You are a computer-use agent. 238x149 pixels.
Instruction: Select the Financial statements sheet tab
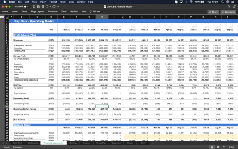point(54,143)
